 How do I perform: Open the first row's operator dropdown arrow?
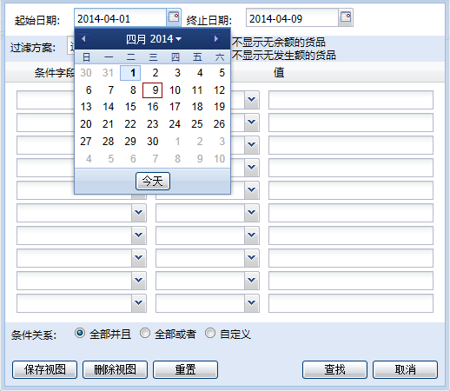point(252,100)
